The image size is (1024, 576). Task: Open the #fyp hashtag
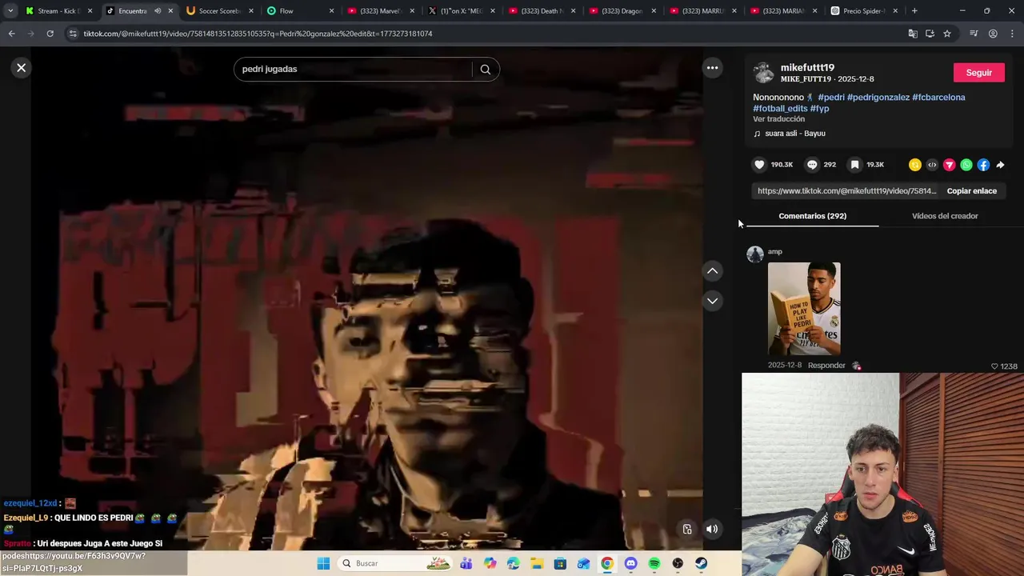point(819,109)
